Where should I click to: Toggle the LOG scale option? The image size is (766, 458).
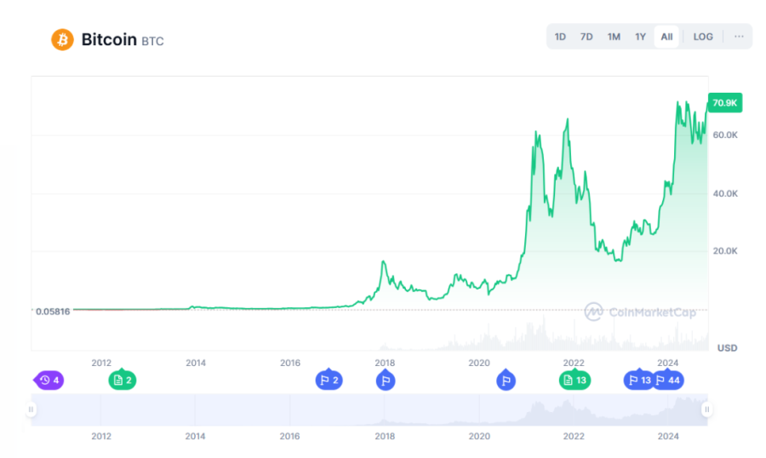click(x=703, y=37)
